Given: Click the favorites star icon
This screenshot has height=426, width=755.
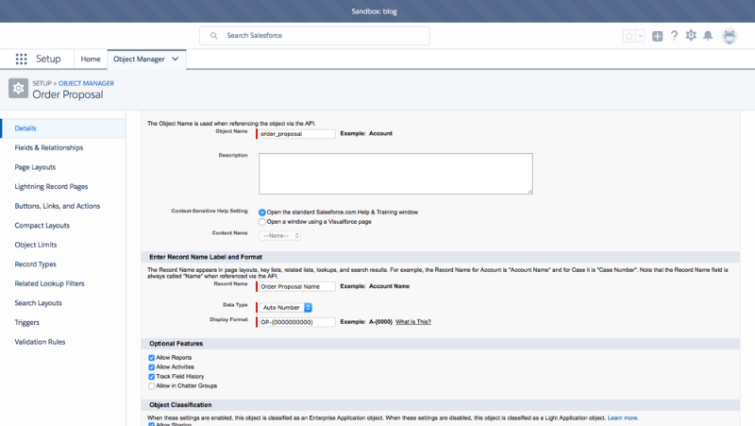Looking at the screenshot, I should 629,36.
